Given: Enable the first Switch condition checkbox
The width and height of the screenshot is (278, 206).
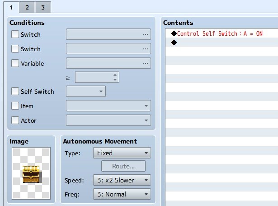Looking at the screenshot, I should [15, 34].
